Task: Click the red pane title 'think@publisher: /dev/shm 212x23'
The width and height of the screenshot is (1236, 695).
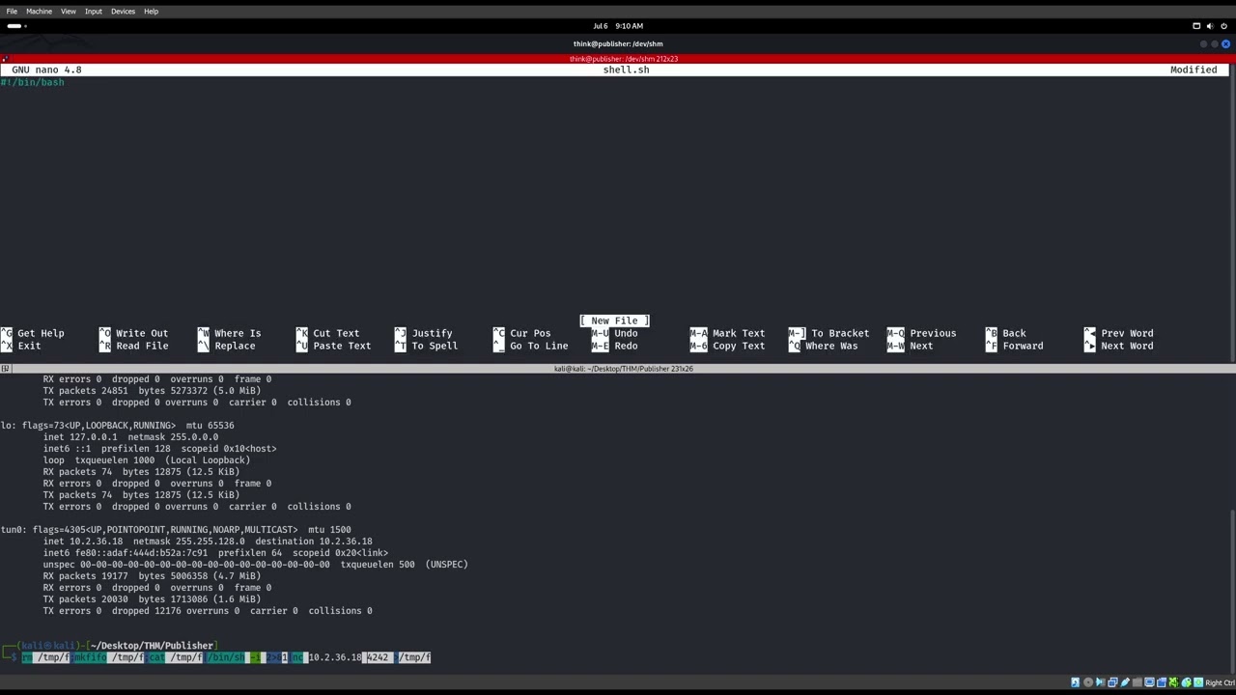Action: 624,59
